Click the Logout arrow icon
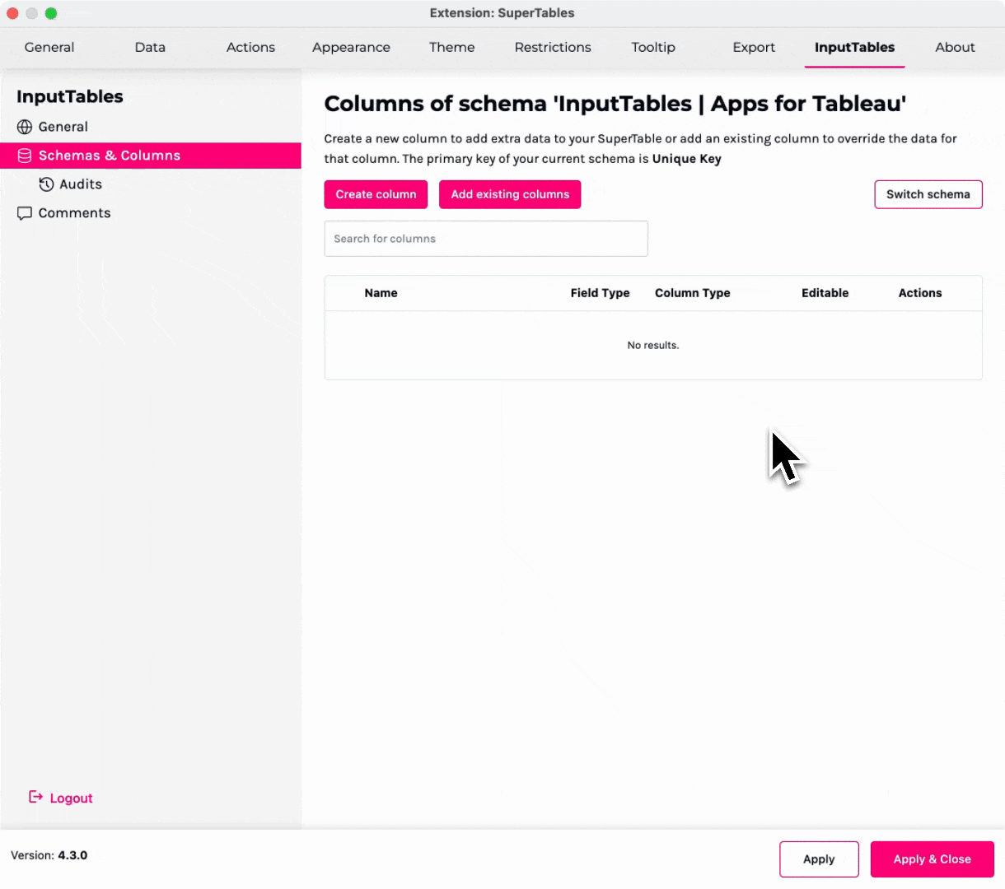Viewport: 1005px width, 889px height. coord(35,797)
